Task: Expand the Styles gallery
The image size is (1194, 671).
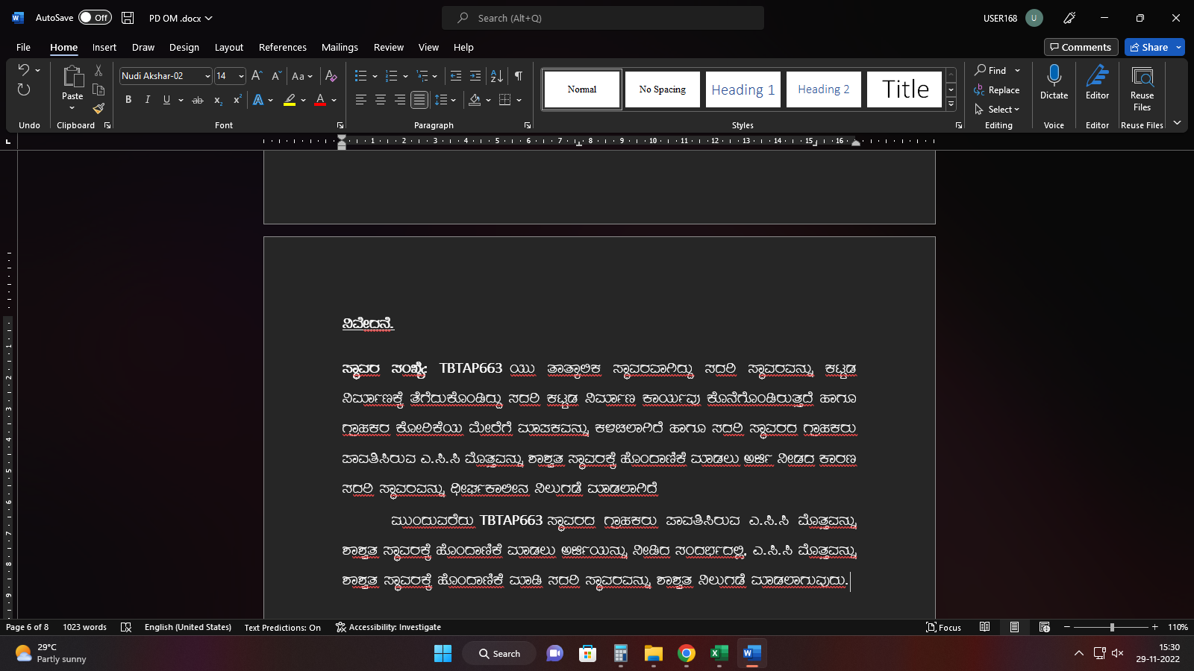Action: (x=951, y=104)
